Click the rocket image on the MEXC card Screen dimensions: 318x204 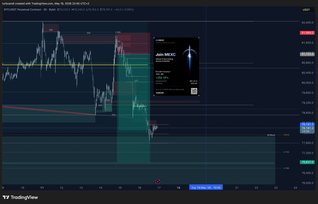(x=189, y=61)
